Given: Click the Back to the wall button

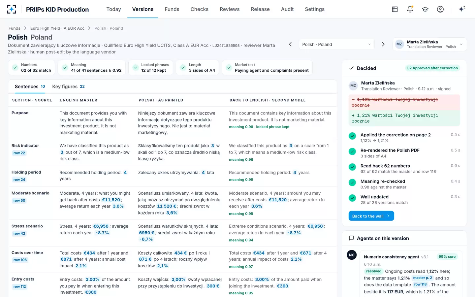Looking at the screenshot, I should click(x=371, y=216).
